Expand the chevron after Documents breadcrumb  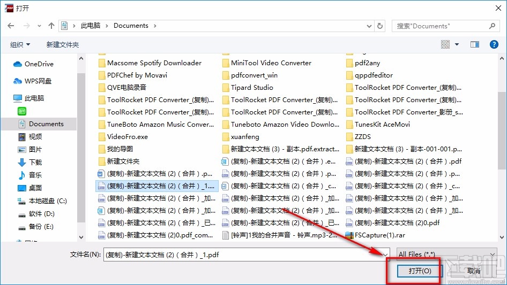155,26
